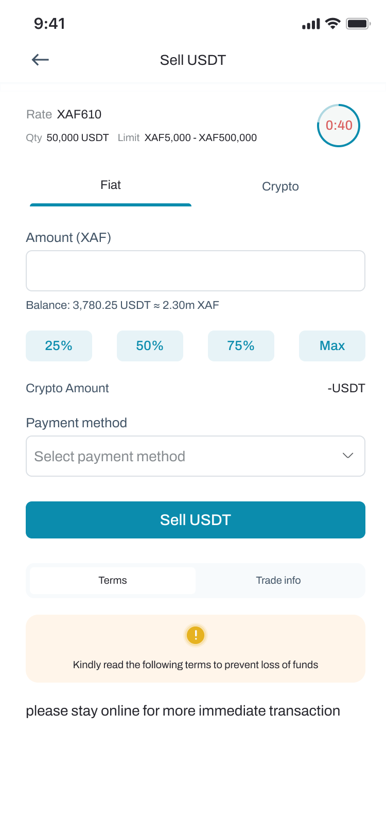Click the countdown timer circle

(339, 126)
